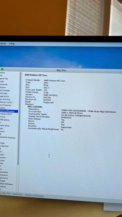
Task: Click Device ID value '0x679a'
Action: [x=47, y=97]
